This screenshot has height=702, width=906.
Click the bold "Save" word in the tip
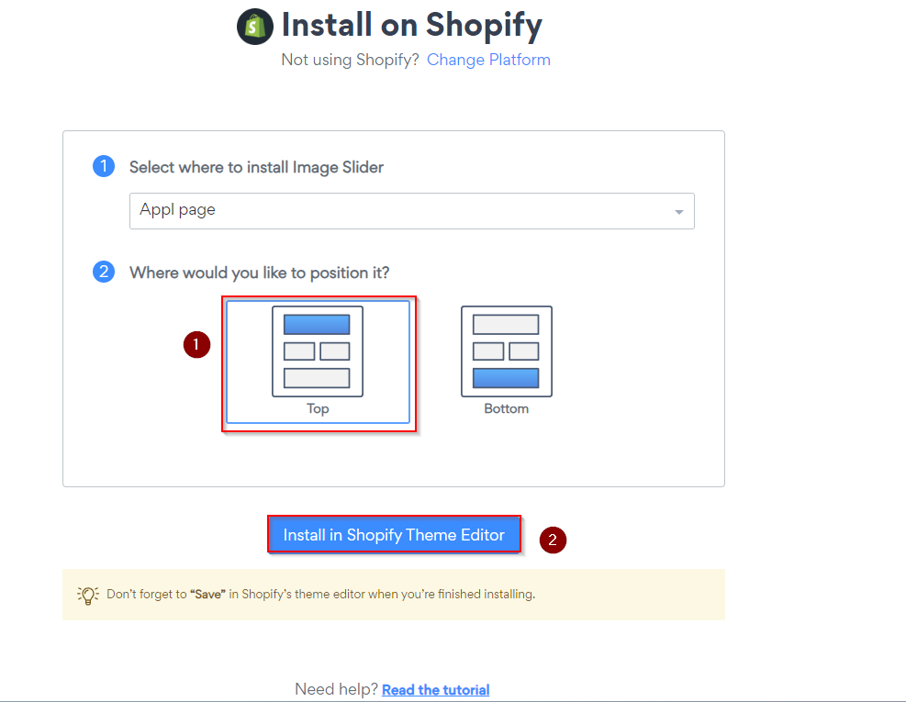(x=207, y=594)
